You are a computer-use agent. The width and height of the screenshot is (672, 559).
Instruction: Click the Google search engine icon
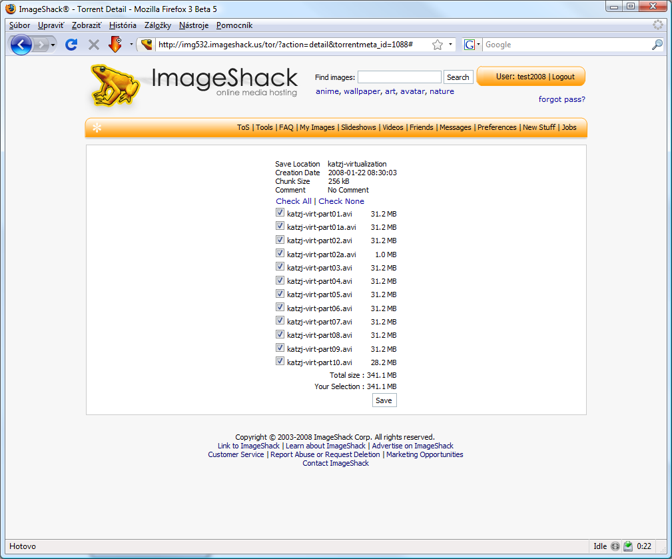coord(470,45)
